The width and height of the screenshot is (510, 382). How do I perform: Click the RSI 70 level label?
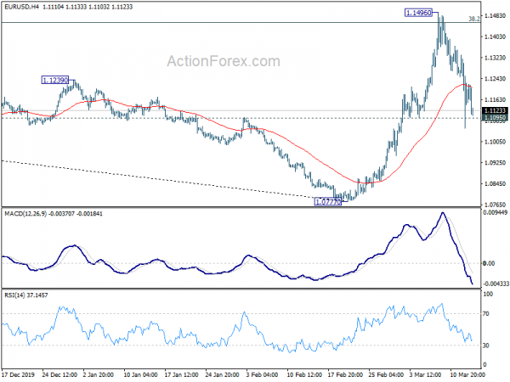pos(486,314)
